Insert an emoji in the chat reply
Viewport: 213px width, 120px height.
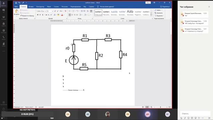click(x=188, y=118)
